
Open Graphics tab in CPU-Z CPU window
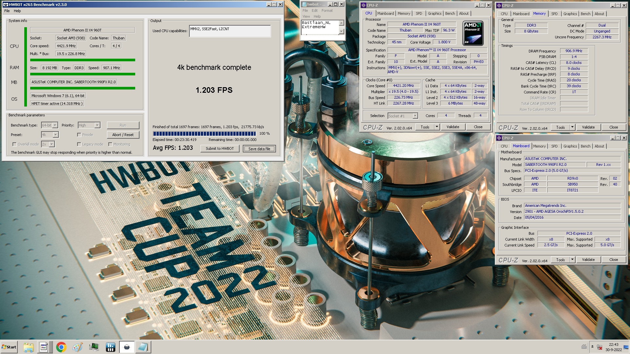click(435, 13)
